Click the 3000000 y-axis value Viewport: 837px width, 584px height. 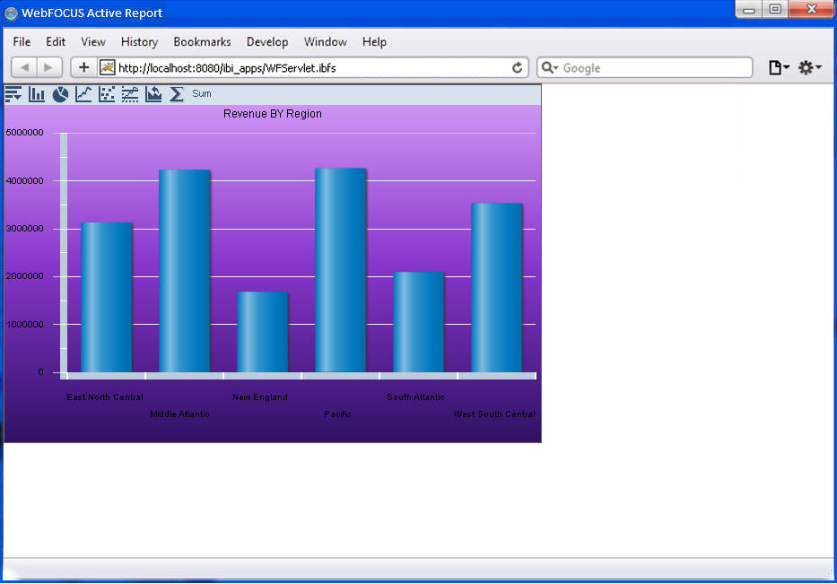pyautogui.click(x=24, y=229)
